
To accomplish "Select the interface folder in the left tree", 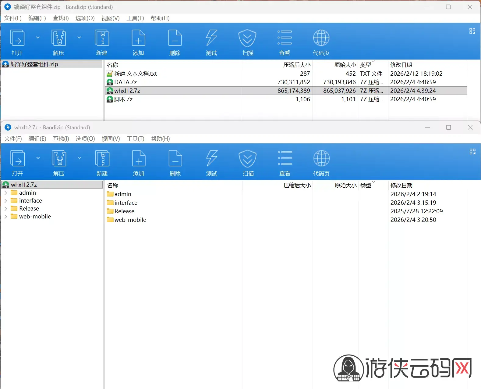I will pos(30,200).
